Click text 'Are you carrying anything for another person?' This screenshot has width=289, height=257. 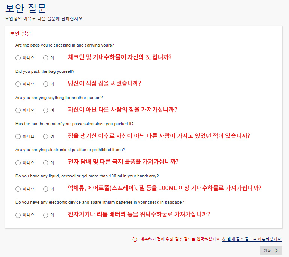tap(59, 98)
